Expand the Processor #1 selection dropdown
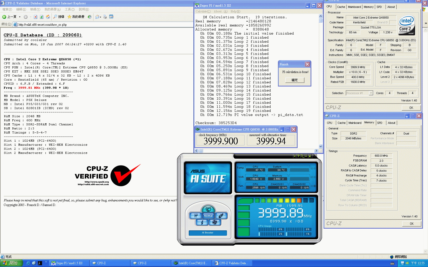This screenshot has width=428, height=267. (371, 93)
